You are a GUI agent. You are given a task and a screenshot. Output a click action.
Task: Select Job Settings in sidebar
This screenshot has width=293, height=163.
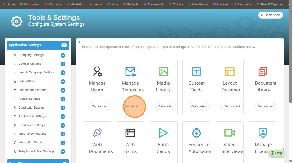click(27, 81)
